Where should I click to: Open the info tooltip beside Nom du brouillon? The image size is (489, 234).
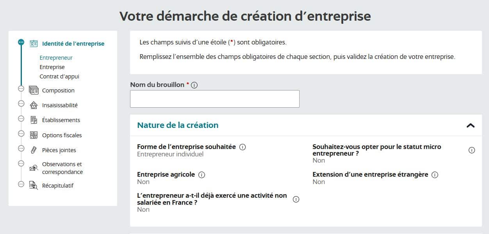(194, 85)
